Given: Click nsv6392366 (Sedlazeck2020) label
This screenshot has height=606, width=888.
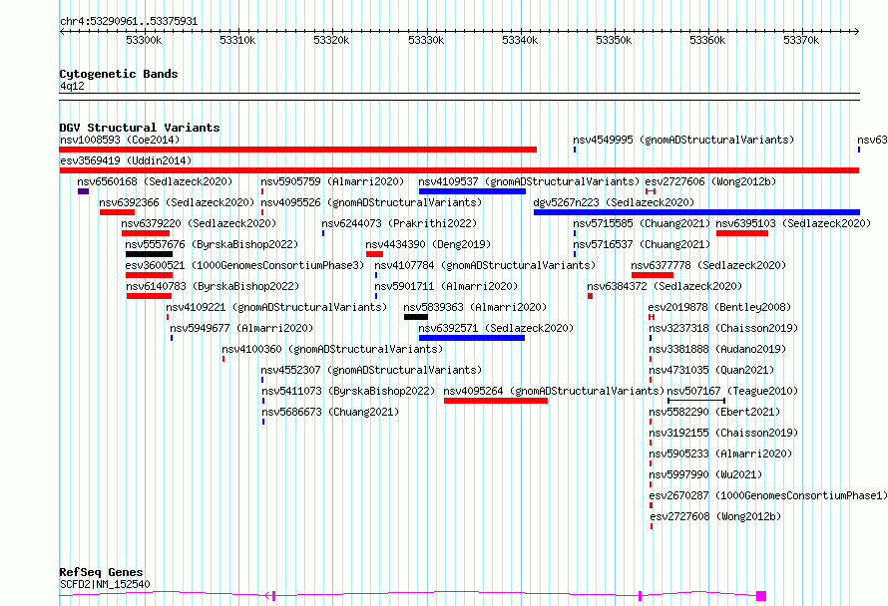Looking at the screenshot, I should [x=177, y=202].
